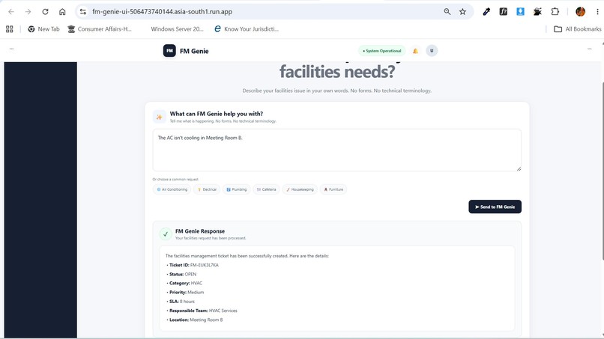Choose the Air Conditioning quick request chip
The image size is (604, 339).
tap(172, 189)
